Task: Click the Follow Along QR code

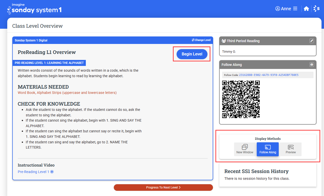Action: 241,99
